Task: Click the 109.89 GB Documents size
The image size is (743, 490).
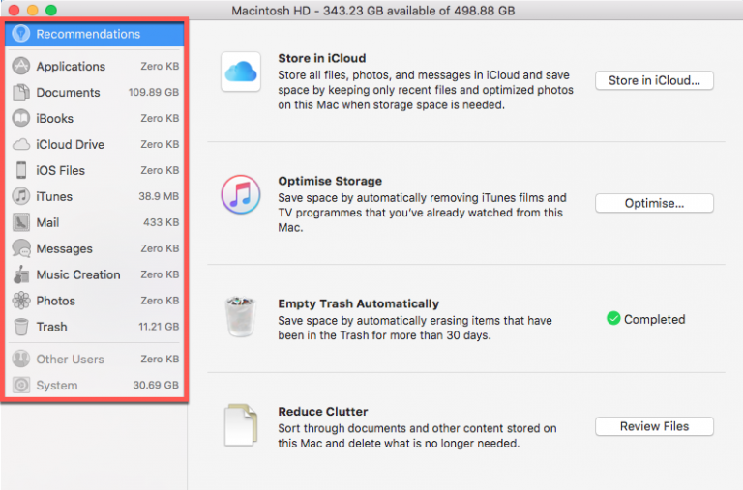Action: (x=154, y=92)
